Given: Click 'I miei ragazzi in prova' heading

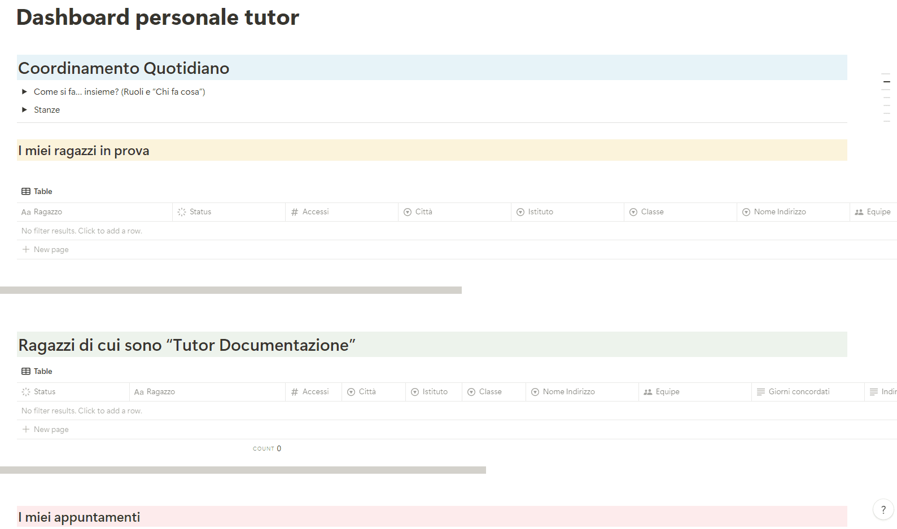Looking at the screenshot, I should click(84, 151).
